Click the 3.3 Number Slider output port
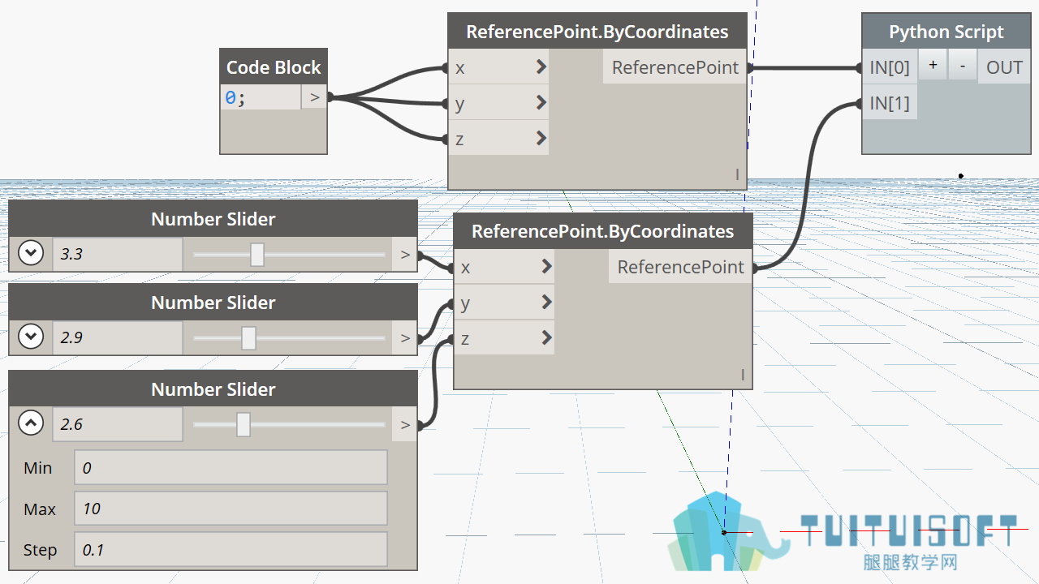Viewport: 1039px width, 584px height. coord(405,255)
